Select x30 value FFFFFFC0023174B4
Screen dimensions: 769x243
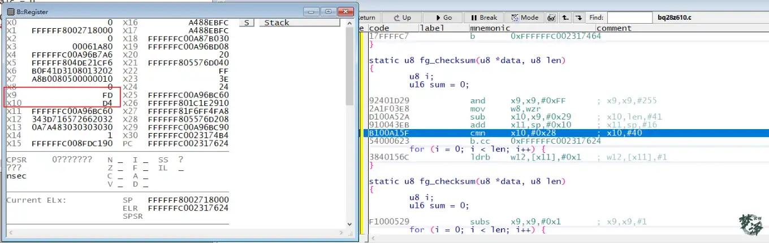click(x=188, y=135)
